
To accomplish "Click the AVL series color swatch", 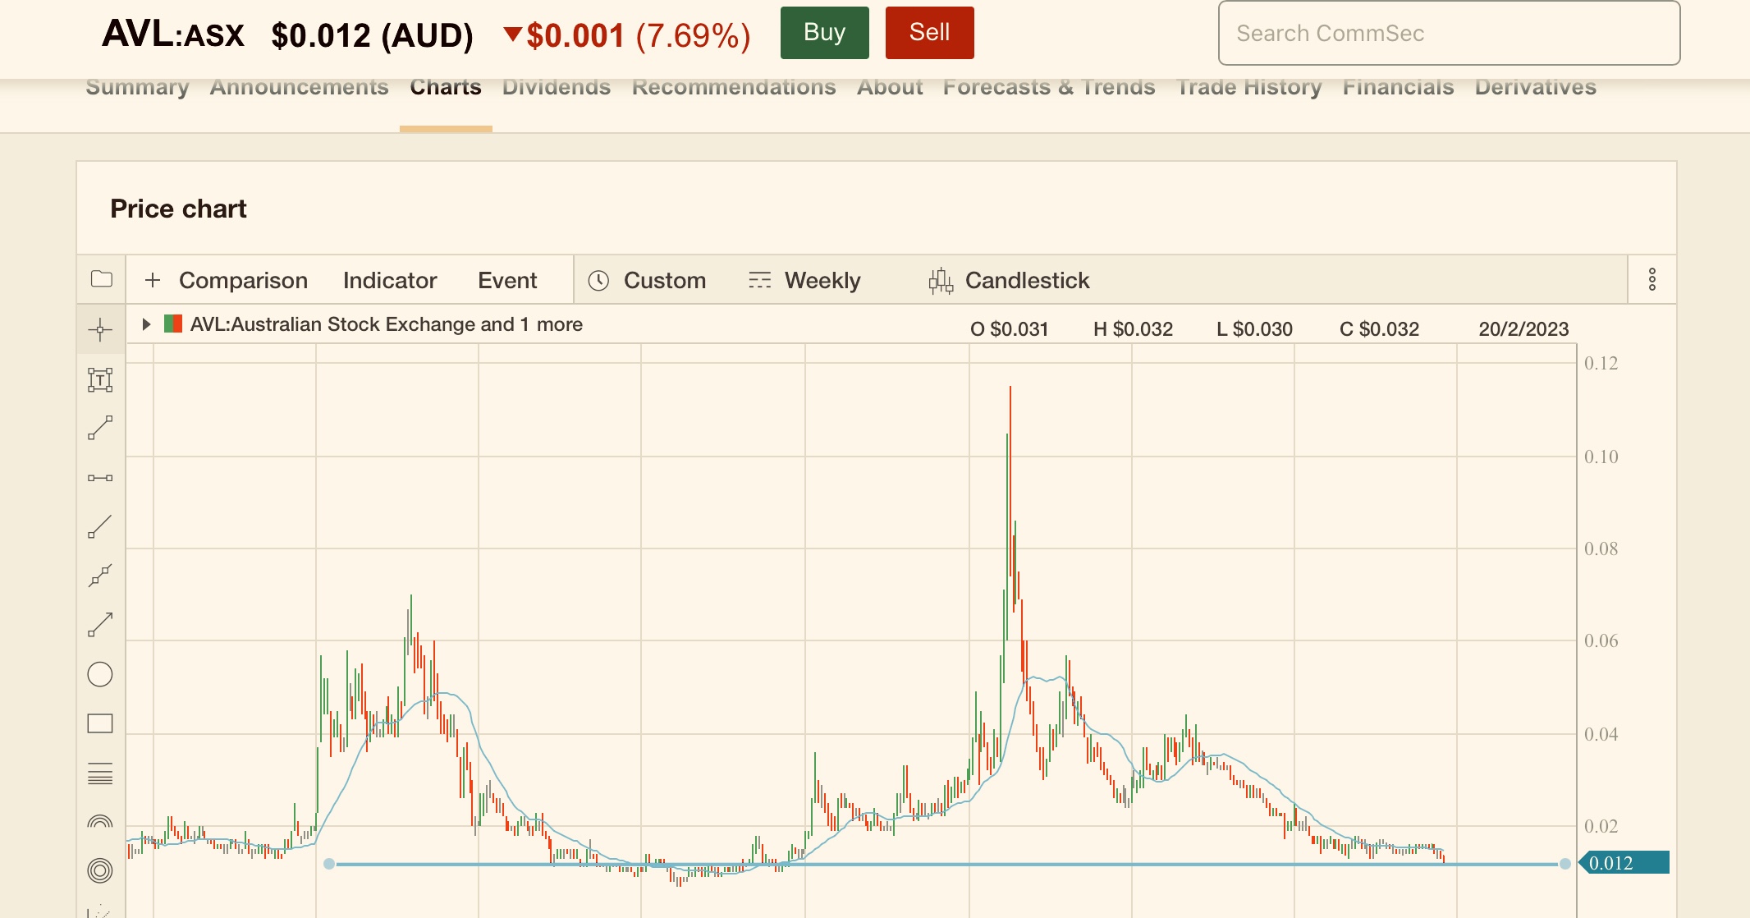I will 173,324.
